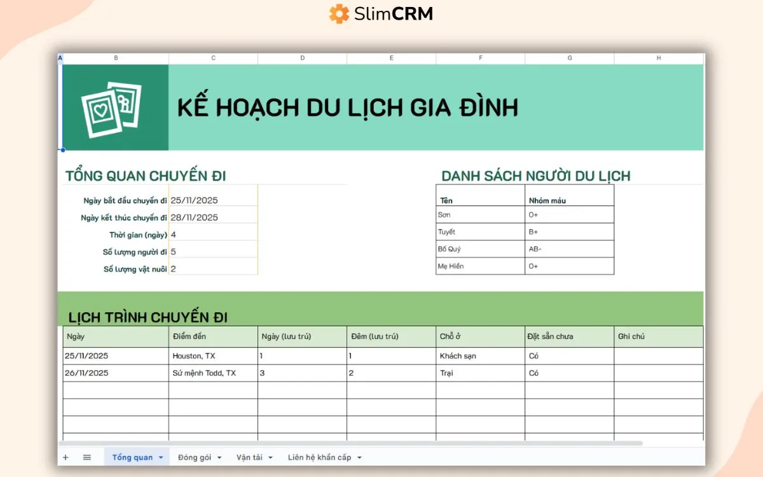The width and height of the screenshot is (763, 477).
Task: Click the Ngày (lưu trú) column header
Action: 302,336
